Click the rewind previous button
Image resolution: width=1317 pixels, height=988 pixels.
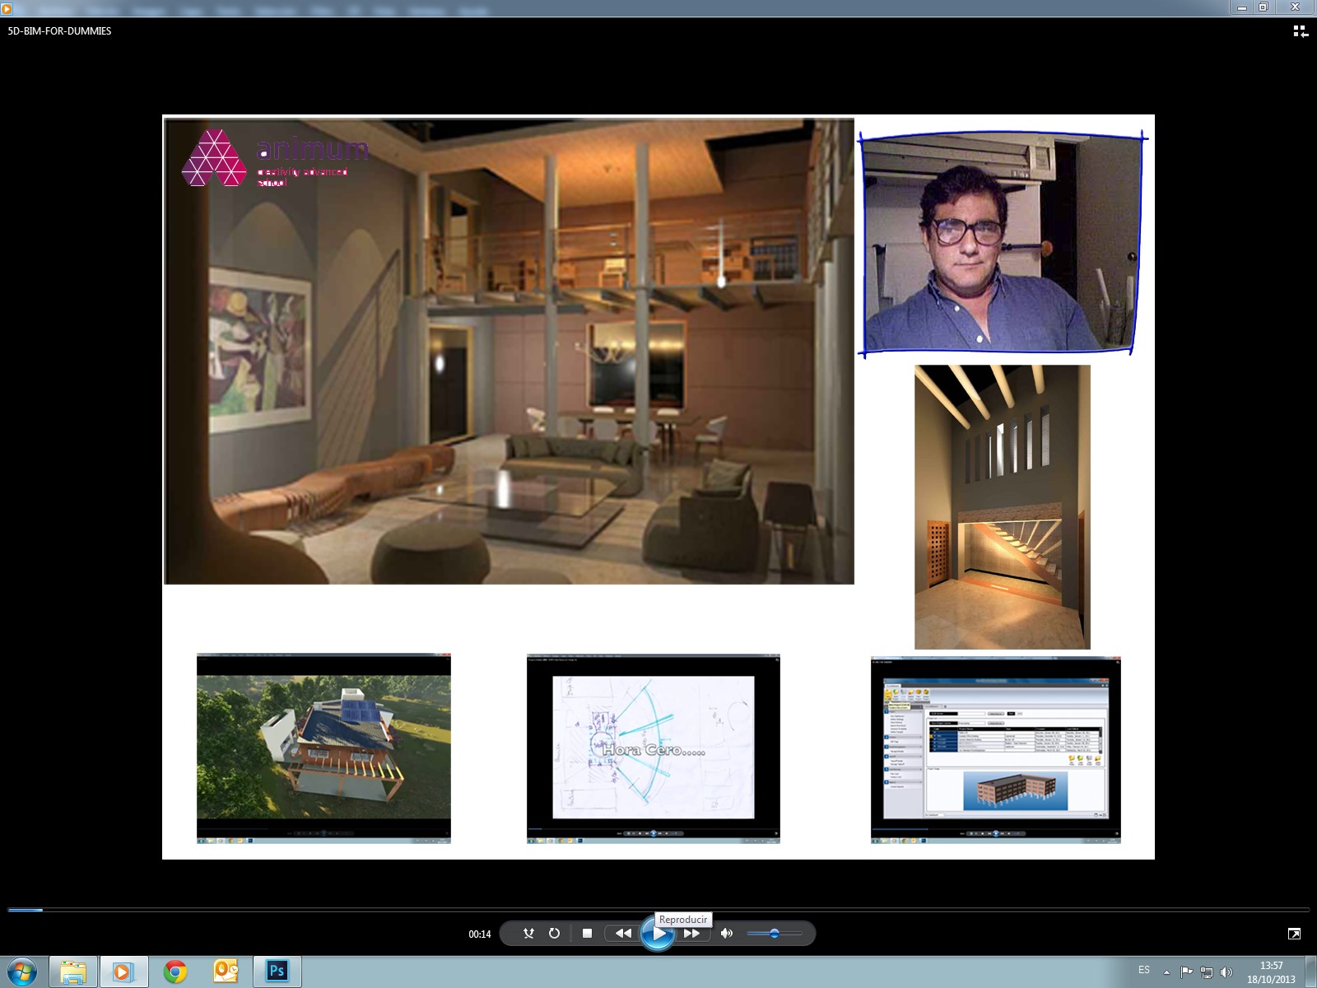click(x=623, y=933)
